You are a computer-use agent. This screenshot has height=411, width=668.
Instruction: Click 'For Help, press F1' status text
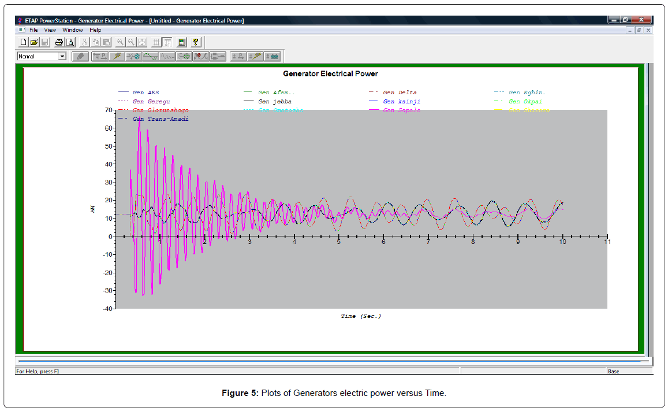(x=38, y=371)
